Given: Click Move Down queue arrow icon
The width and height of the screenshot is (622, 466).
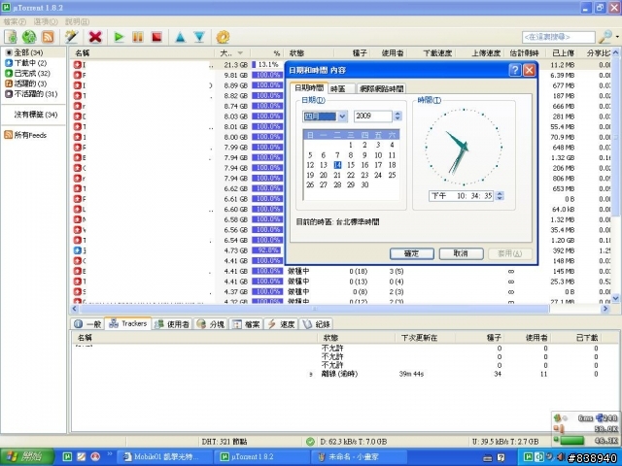Looking at the screenshot, I should 199,37.
